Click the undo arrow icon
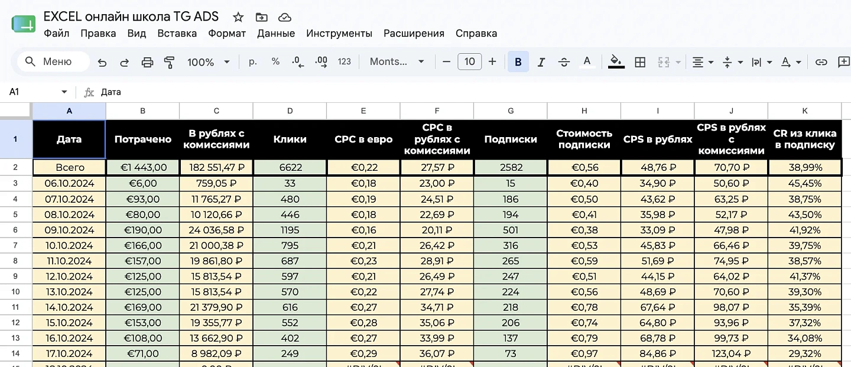Image resolution: width=851 pixels, height=367 pixels. click(x=102, y=62)
